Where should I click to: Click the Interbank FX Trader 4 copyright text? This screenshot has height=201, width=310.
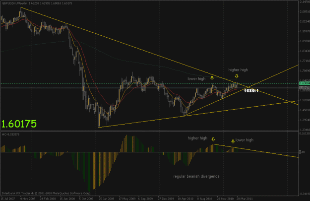[x=47, y=193]
